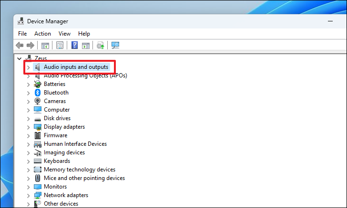Click the Bluetooth logo icon
This screenshot has height=208, width=347.
(38, 93)
